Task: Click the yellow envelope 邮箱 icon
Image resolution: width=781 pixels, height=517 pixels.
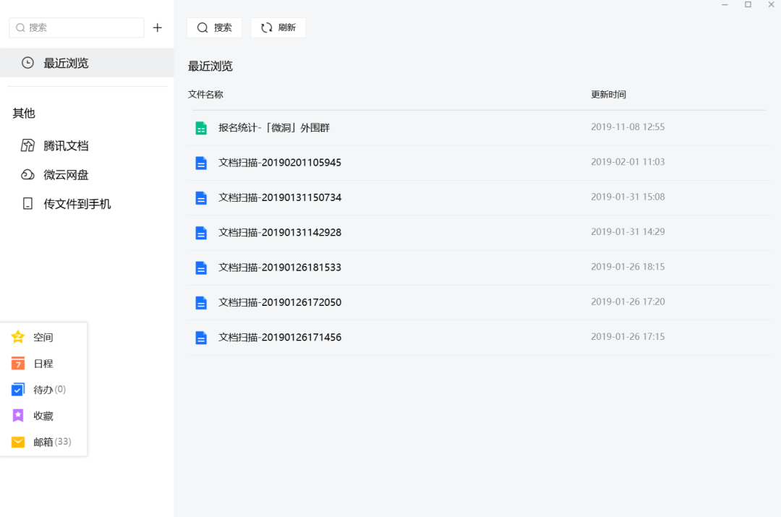Action: tap(18, 442)
